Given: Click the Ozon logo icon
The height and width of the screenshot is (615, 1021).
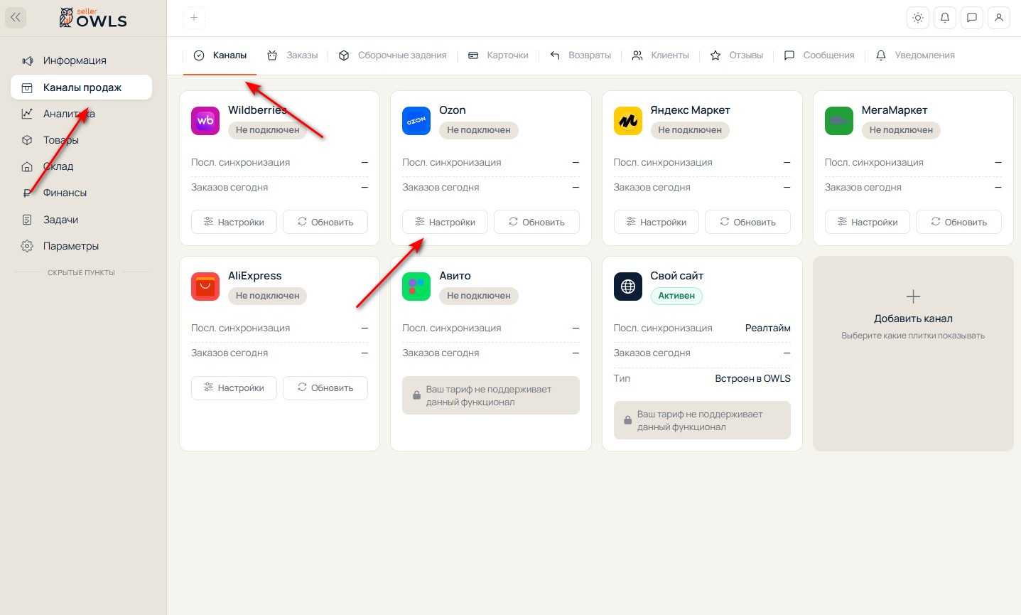Looking at the screenshot, I should [x=416, y=121].
